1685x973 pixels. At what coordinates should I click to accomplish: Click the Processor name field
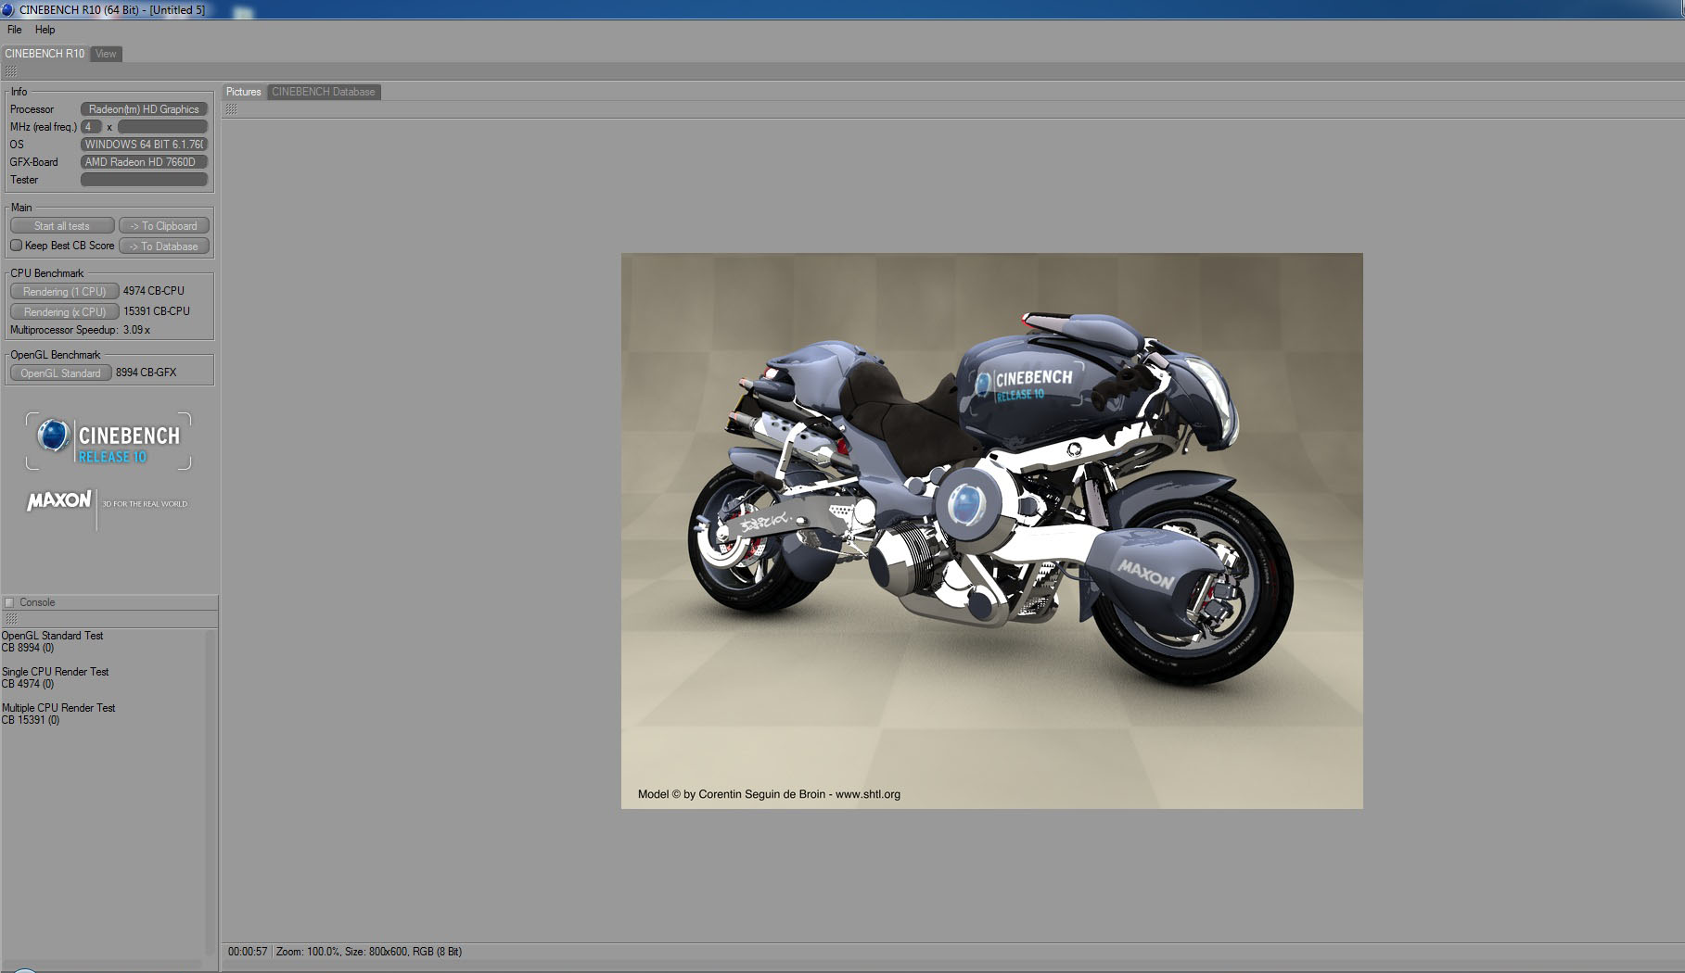(144, 109)
